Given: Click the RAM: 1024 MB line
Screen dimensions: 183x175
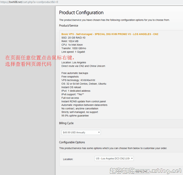Looking at the screenshot, I should [70, 41].
